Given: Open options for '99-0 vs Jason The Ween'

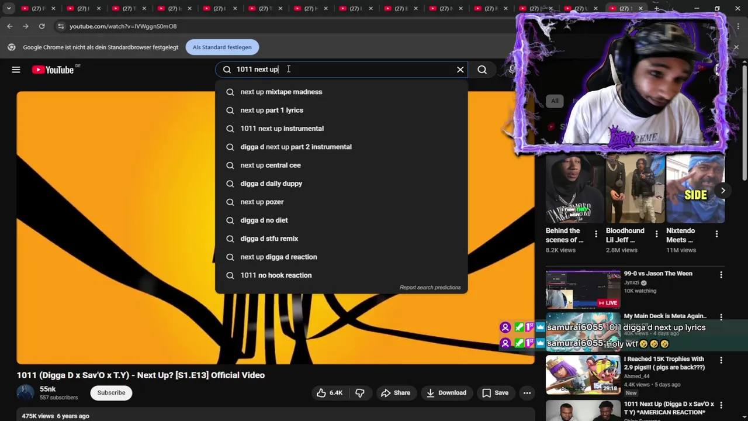Looking at the screenshot, I should coord(721,275).
